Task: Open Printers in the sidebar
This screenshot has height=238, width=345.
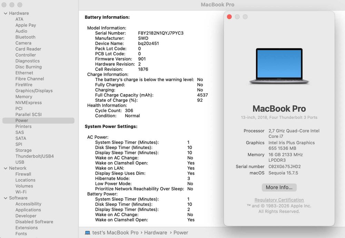Action: (23, 126)
